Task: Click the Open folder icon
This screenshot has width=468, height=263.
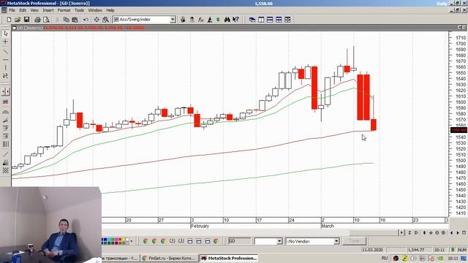Action: pyautogui.click(x=18, y=20)
